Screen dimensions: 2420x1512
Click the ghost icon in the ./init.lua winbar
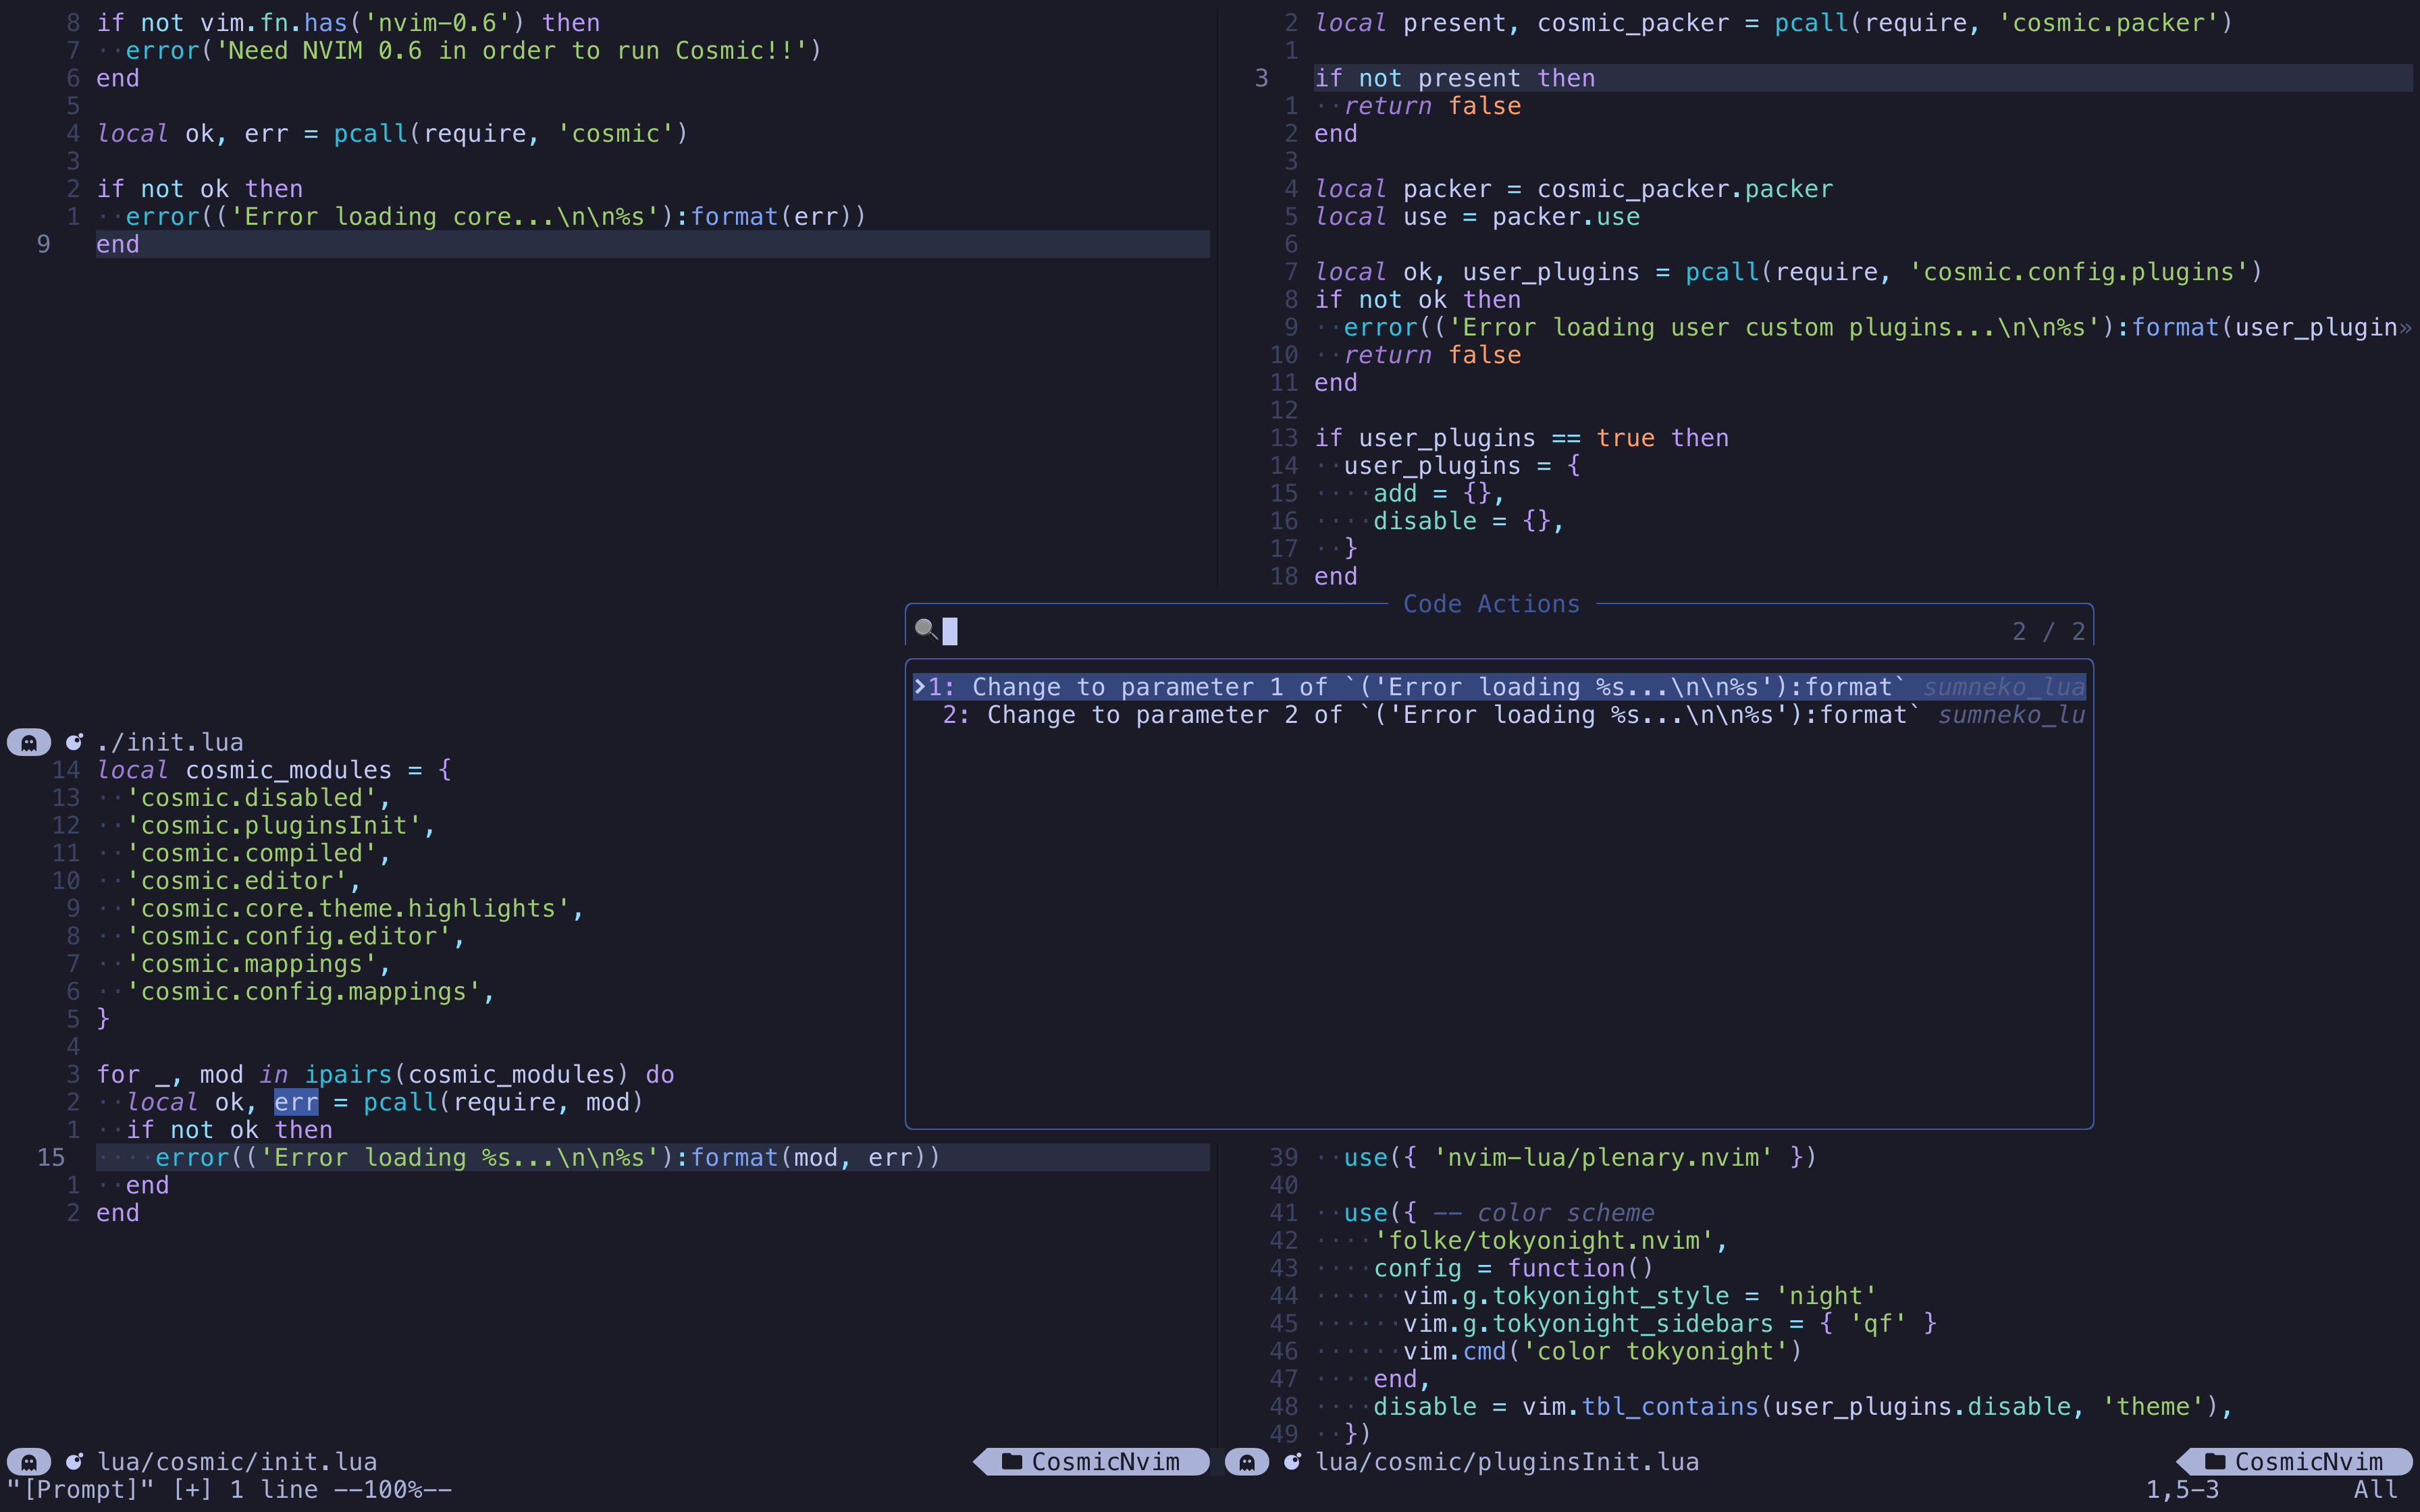(29, 741)
